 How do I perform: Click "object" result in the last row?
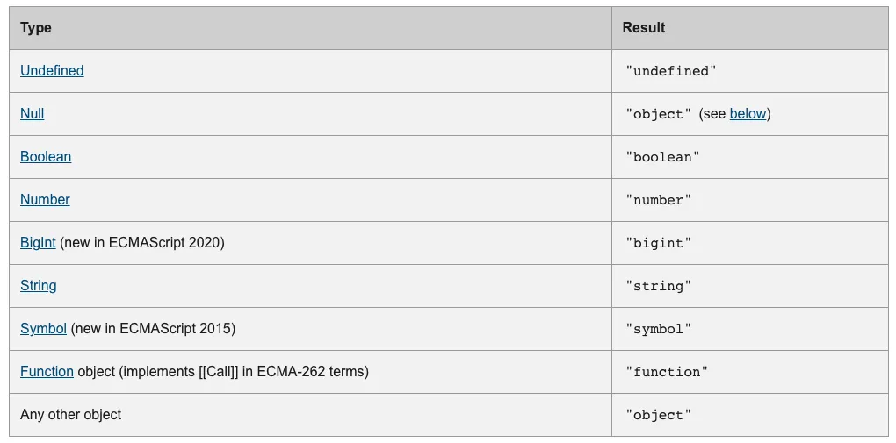[x=659, y=415]
